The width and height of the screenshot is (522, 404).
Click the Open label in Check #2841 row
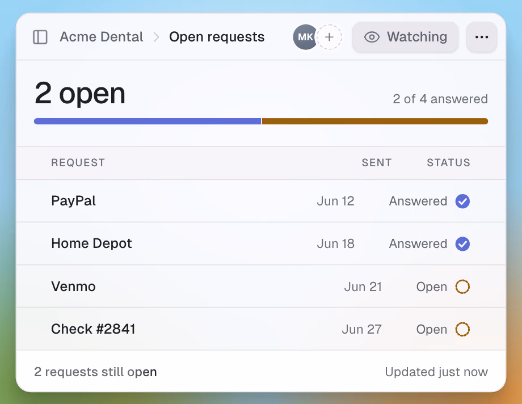431,330
